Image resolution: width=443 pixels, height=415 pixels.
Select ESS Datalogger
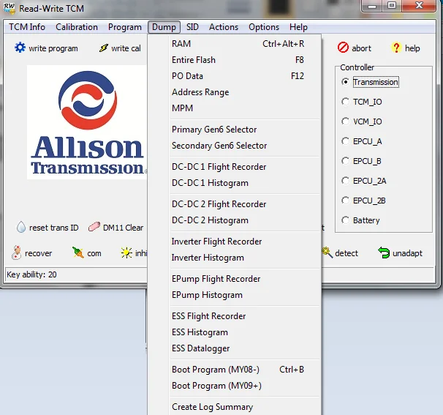(235, 348)
